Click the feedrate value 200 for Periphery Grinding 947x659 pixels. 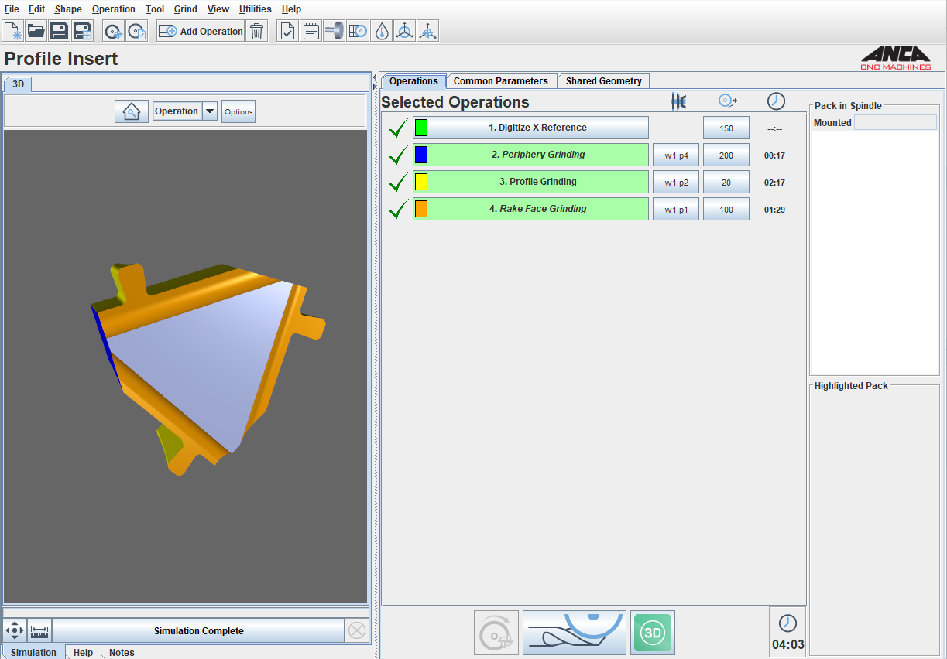[x=726, y=155]
